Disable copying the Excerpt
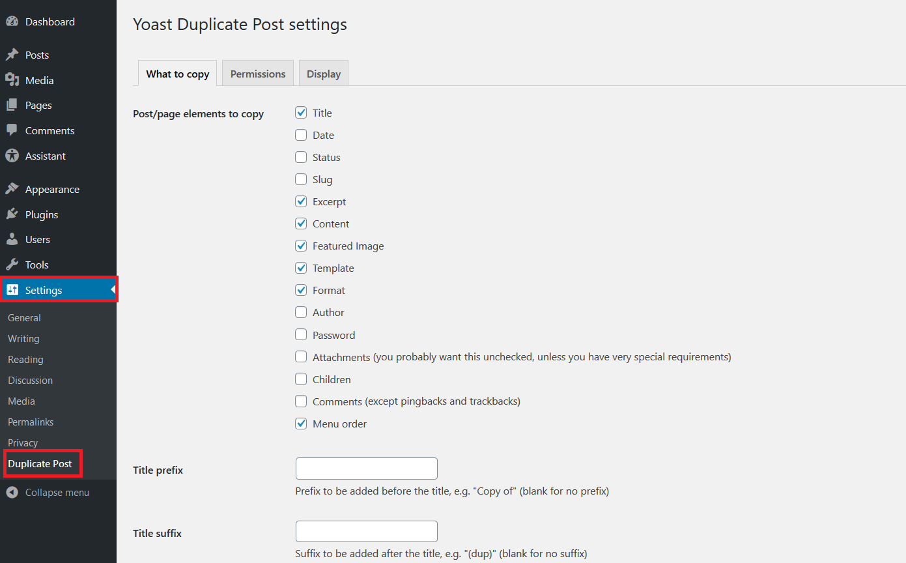906x563 pixels. 301,201
